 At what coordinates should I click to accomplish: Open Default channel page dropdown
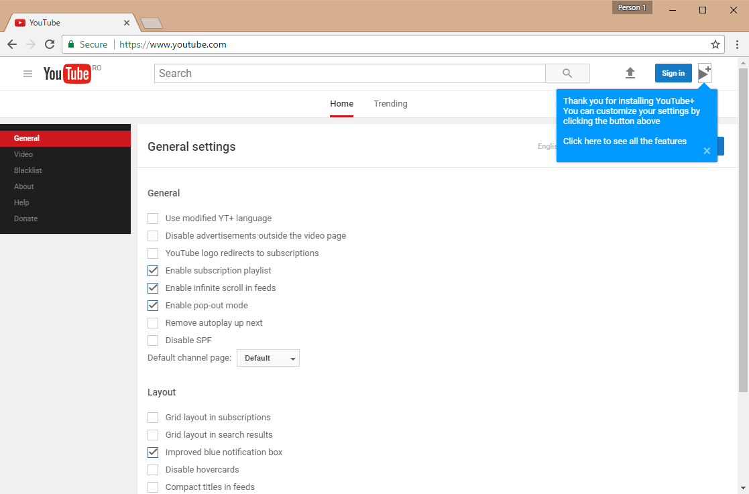[268, 358]
